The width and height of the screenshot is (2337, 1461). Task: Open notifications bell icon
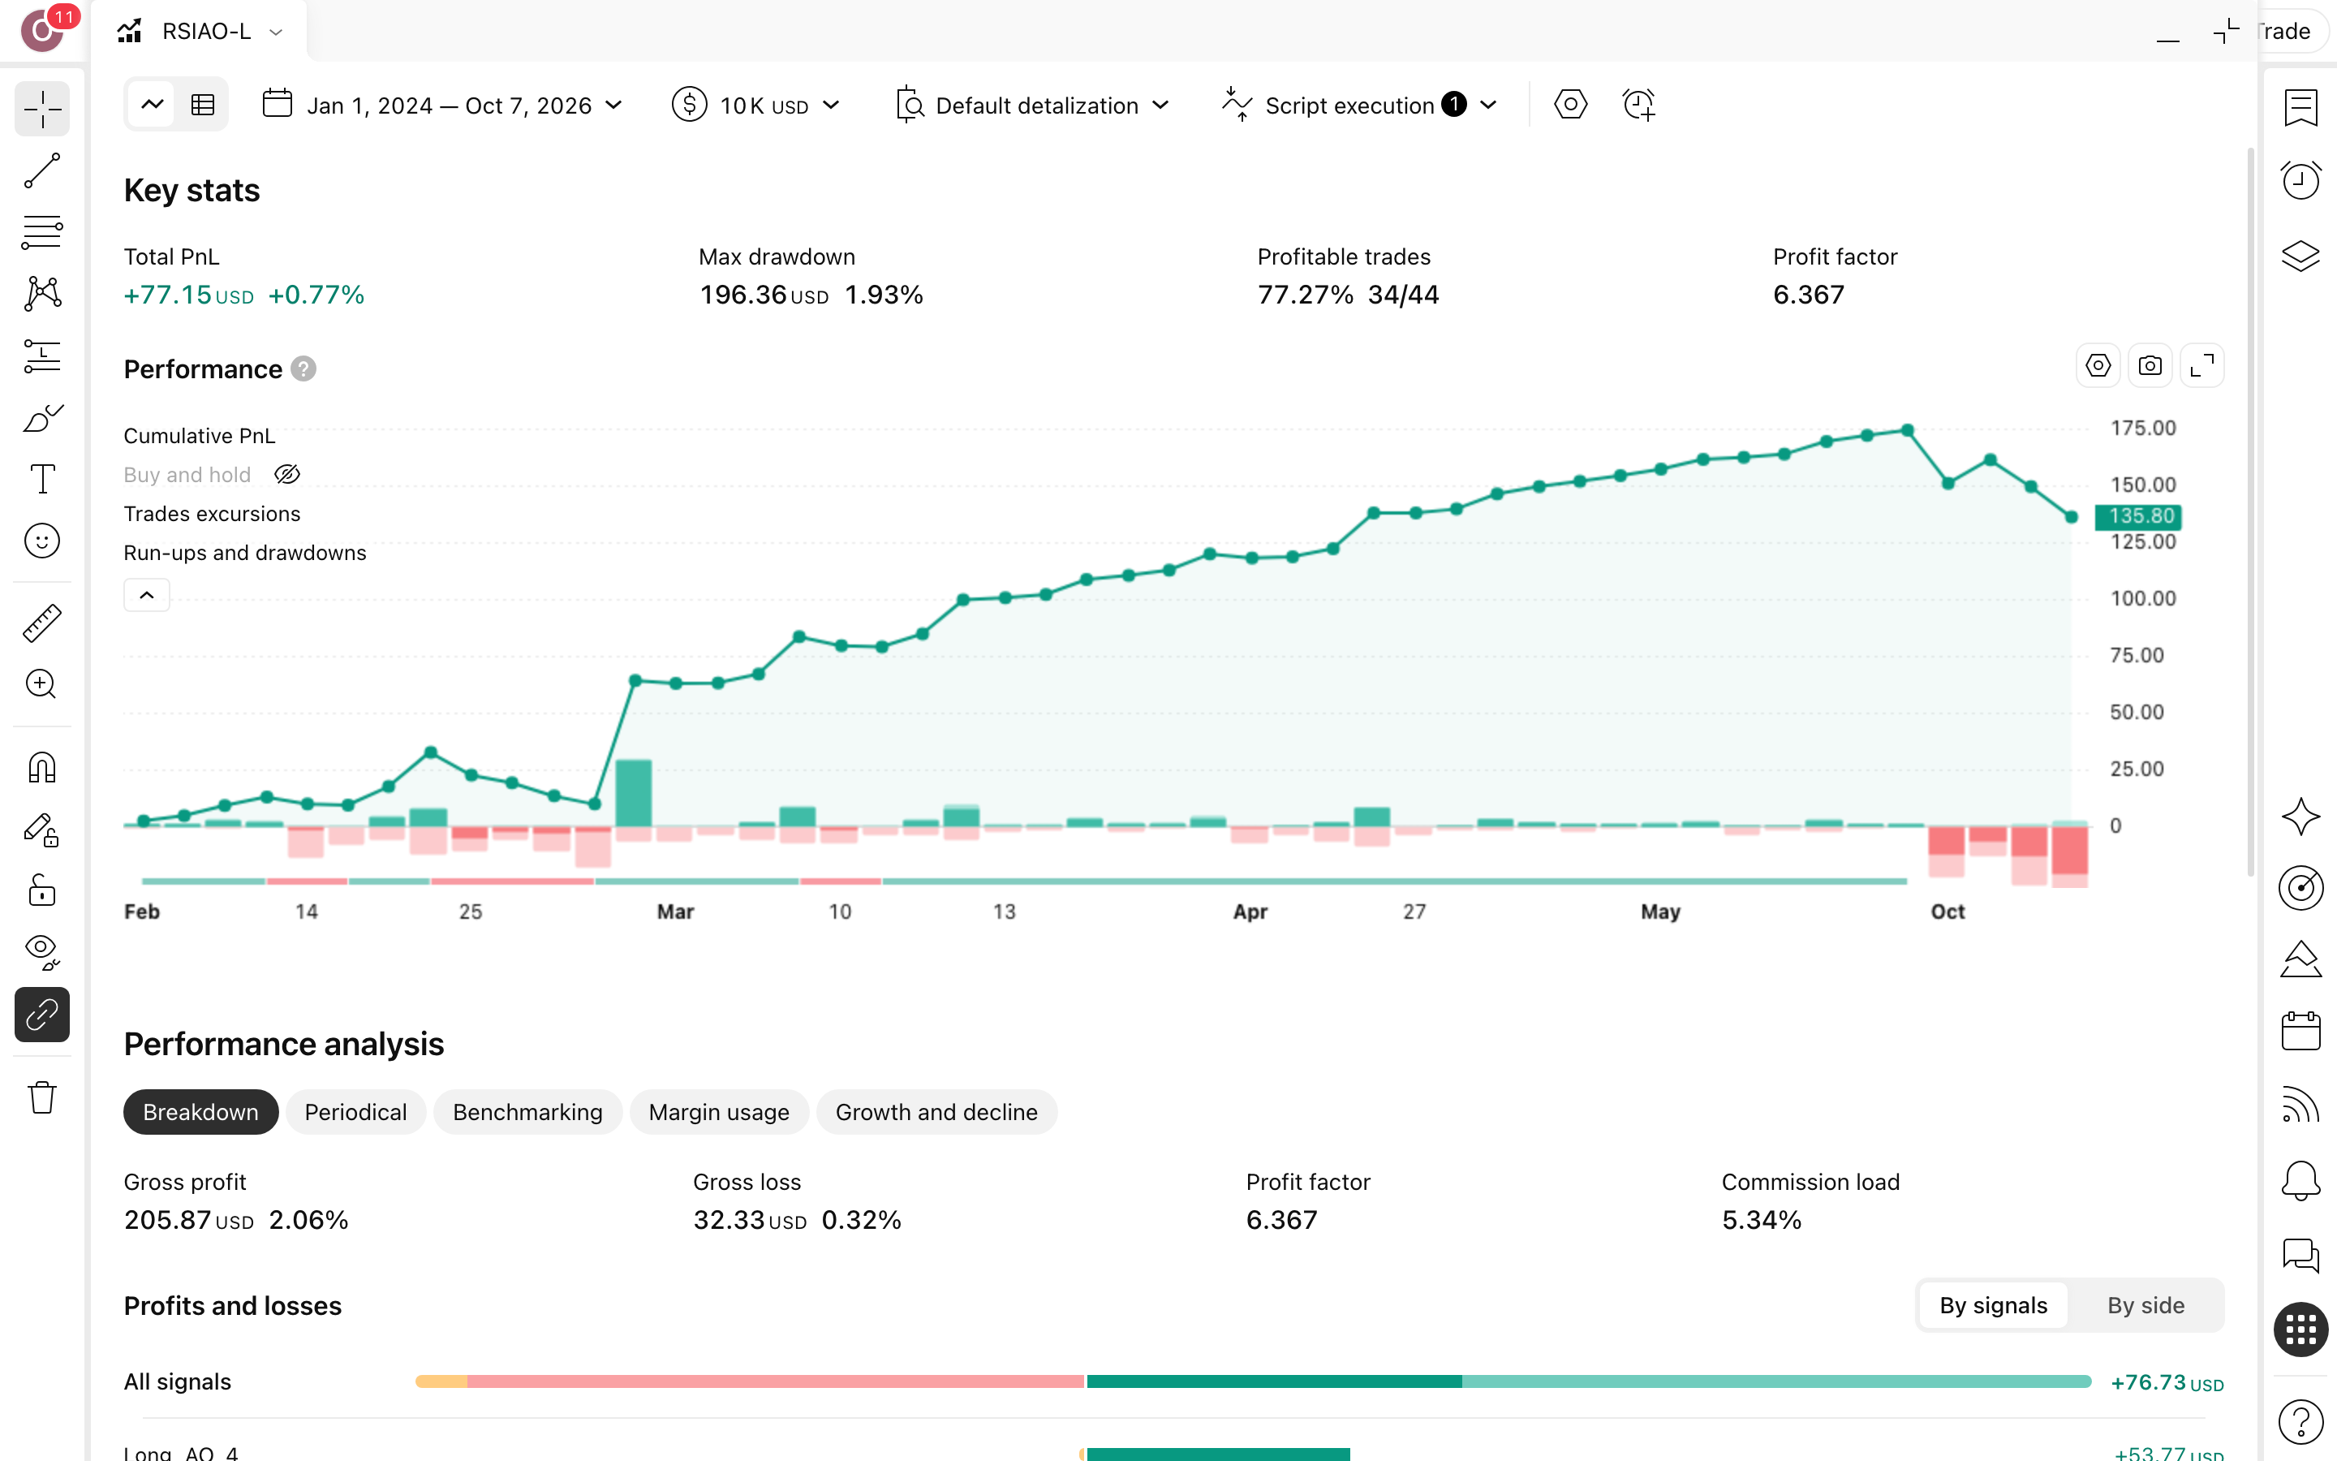2300,1180
